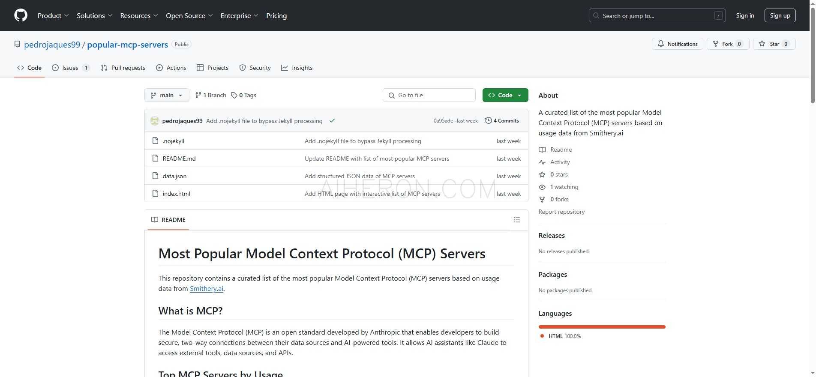
Task: Click the tag icon beside 0 Tags
Action: (234, 95)
